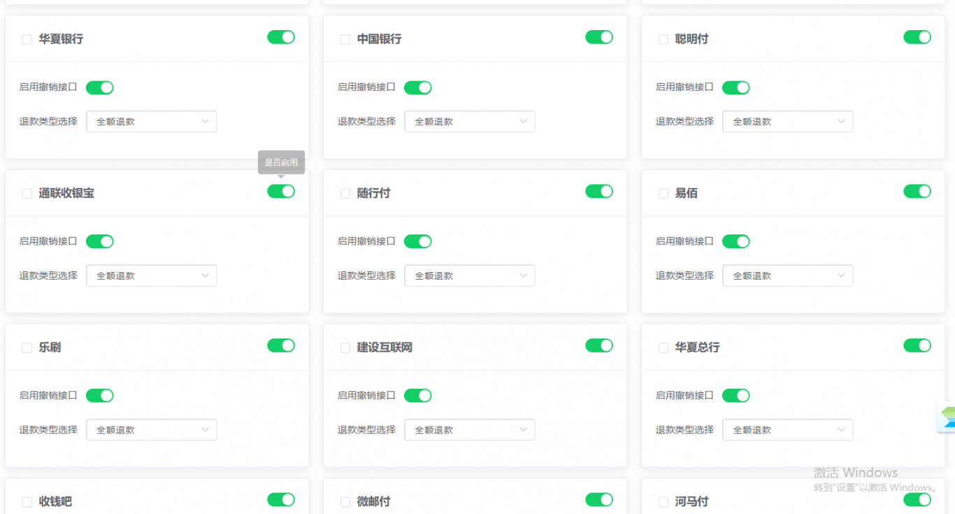955x514 pixels.
Task: Choose refund type for 建设互联网
Action: pyautogui.click(x=470, y=430)
